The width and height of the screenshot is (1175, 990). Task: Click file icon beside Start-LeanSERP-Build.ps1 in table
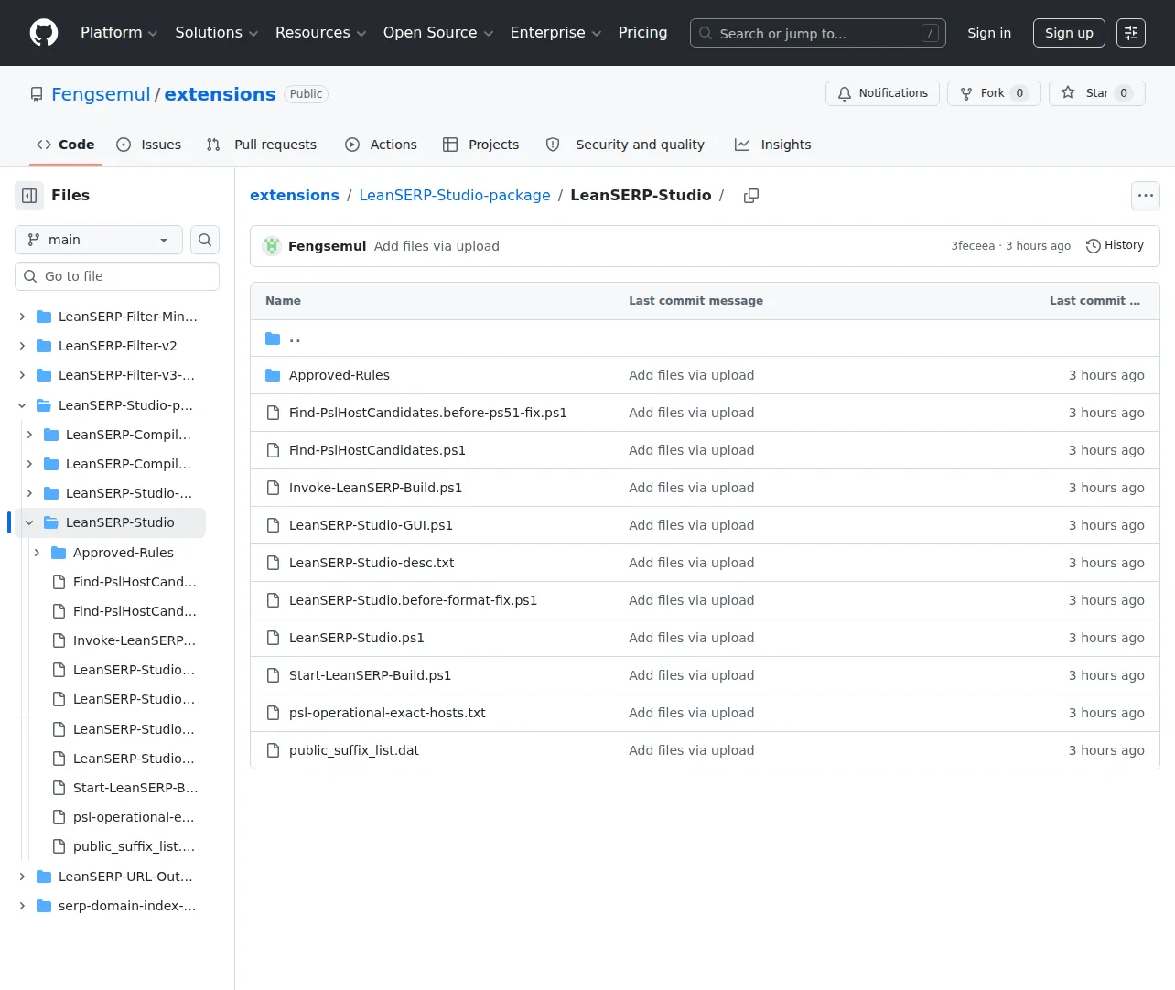[273, 675]
